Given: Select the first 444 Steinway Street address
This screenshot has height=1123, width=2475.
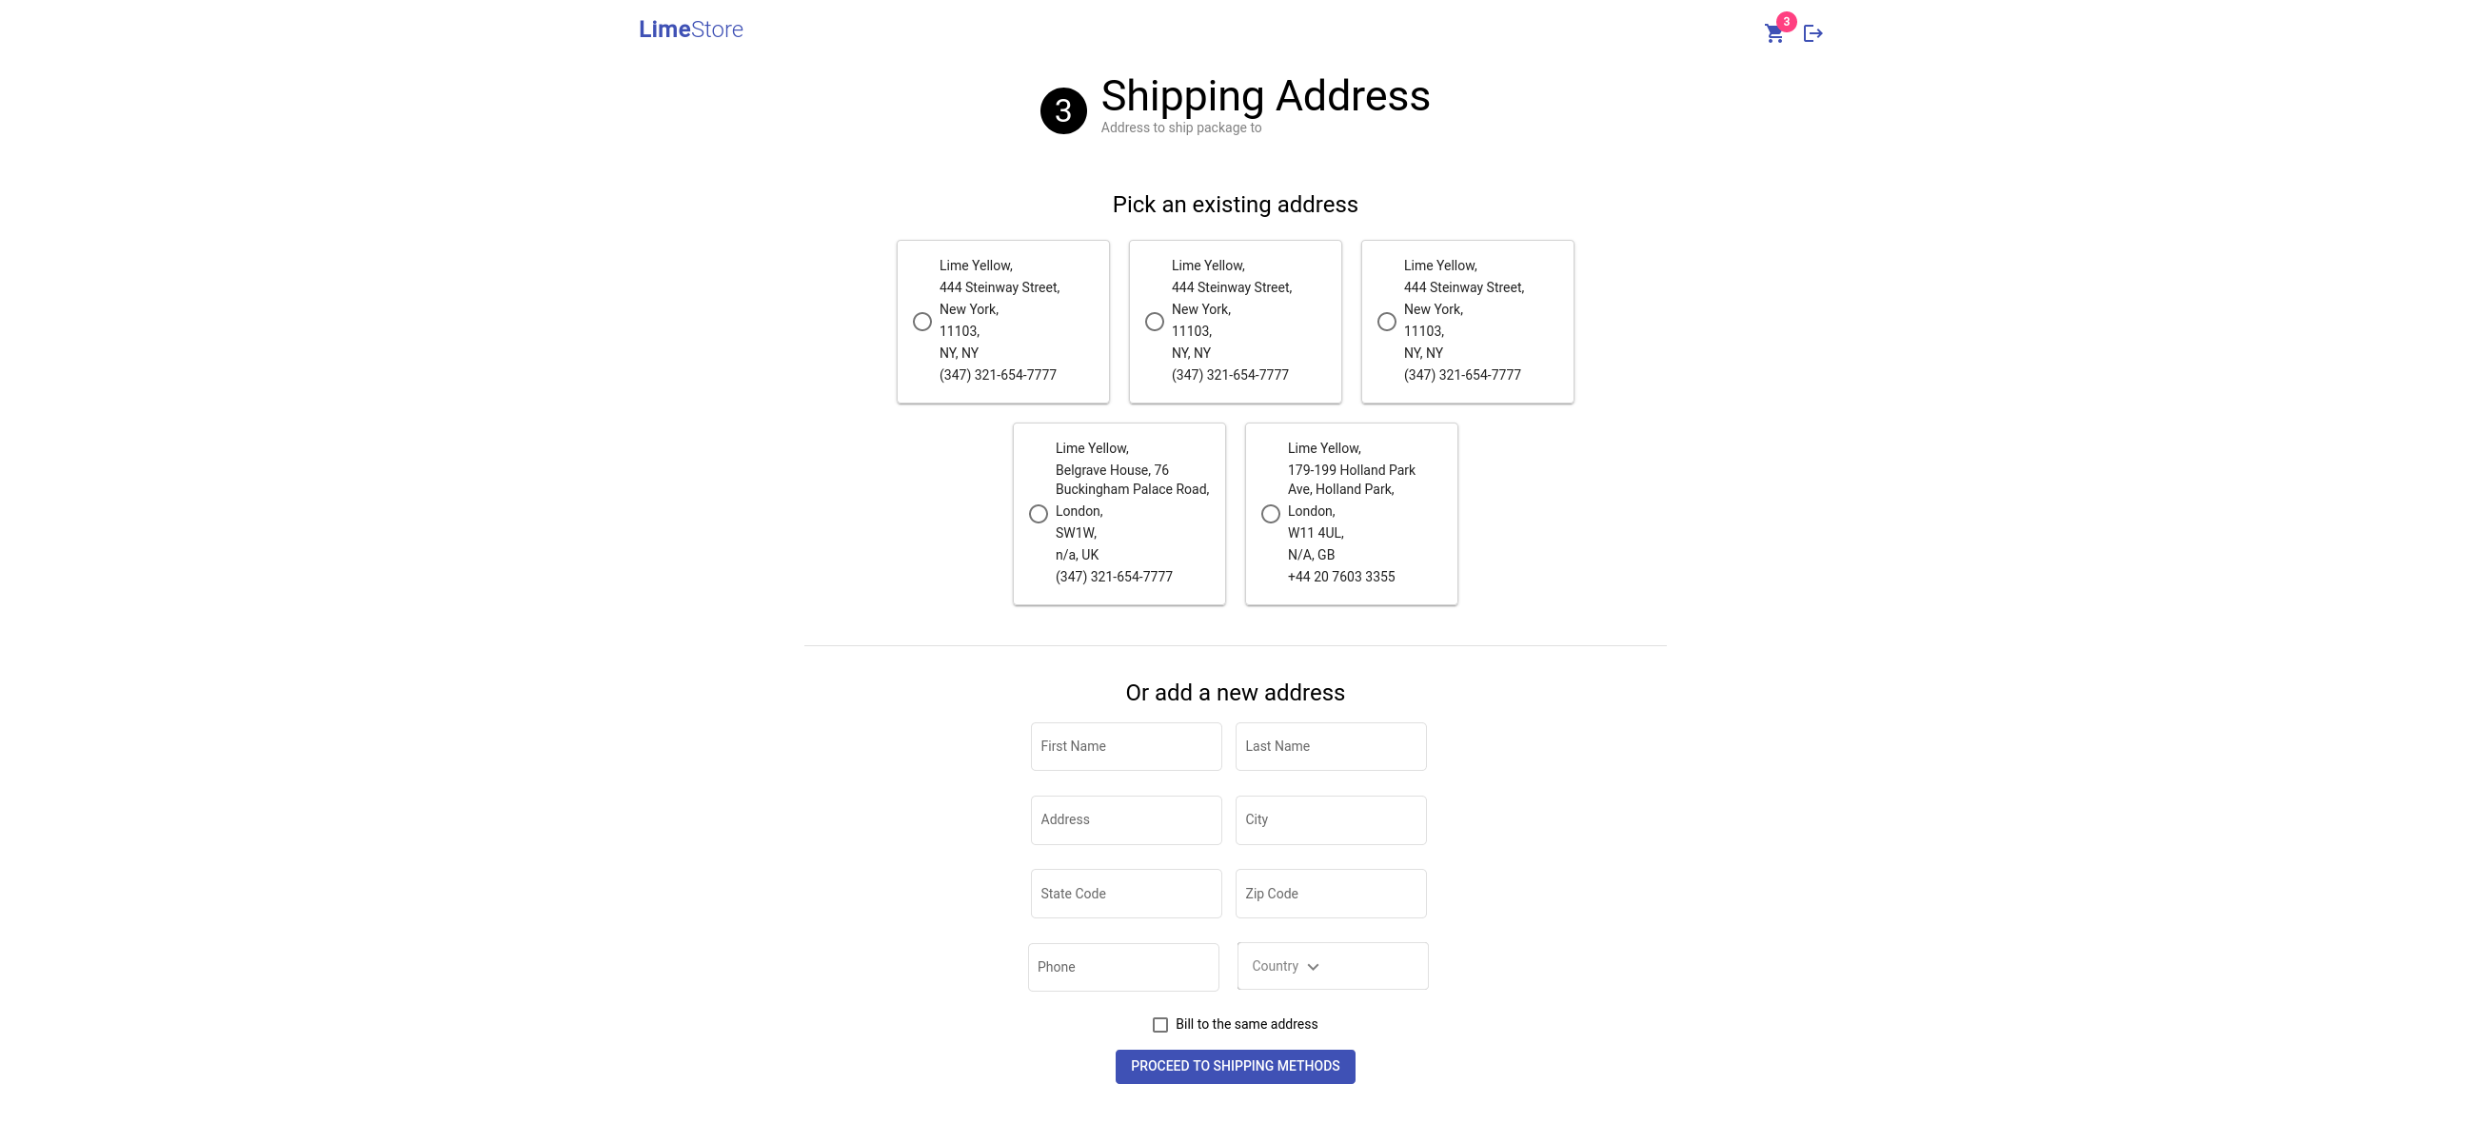Looking at the screenshot, I should point(921,321).
